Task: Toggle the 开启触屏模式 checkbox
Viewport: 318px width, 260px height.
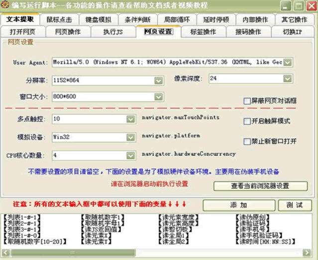Action: coord(247,121)
